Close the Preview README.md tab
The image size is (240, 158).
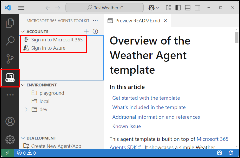[x=165, y=21]
